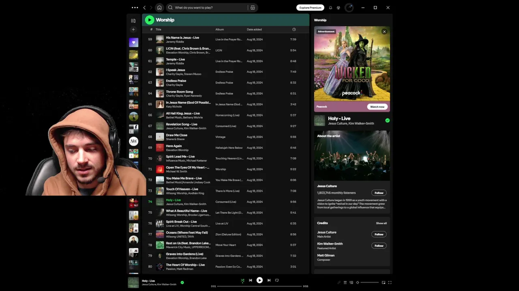
Task: Click Show all credits link
Action: 381,223
